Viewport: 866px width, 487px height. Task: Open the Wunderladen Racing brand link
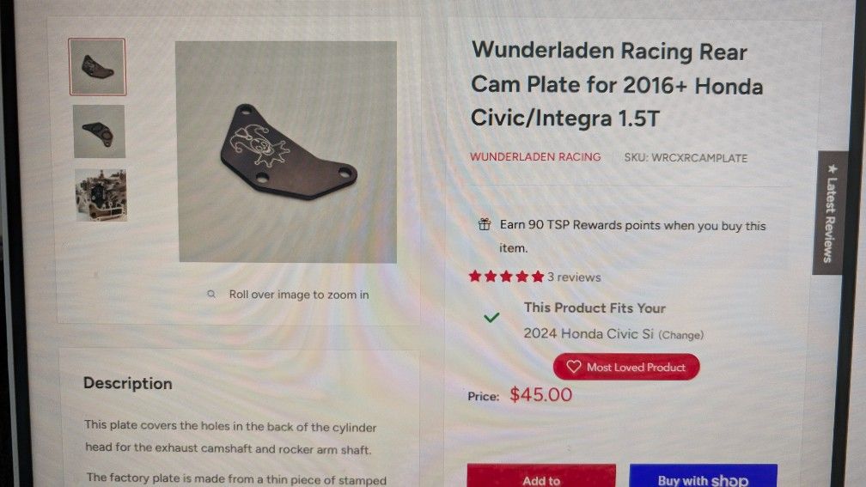coord(535,157)
